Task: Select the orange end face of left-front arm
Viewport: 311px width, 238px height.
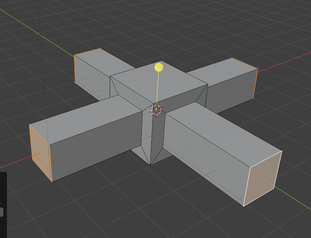Action: [x=40, y=153]
